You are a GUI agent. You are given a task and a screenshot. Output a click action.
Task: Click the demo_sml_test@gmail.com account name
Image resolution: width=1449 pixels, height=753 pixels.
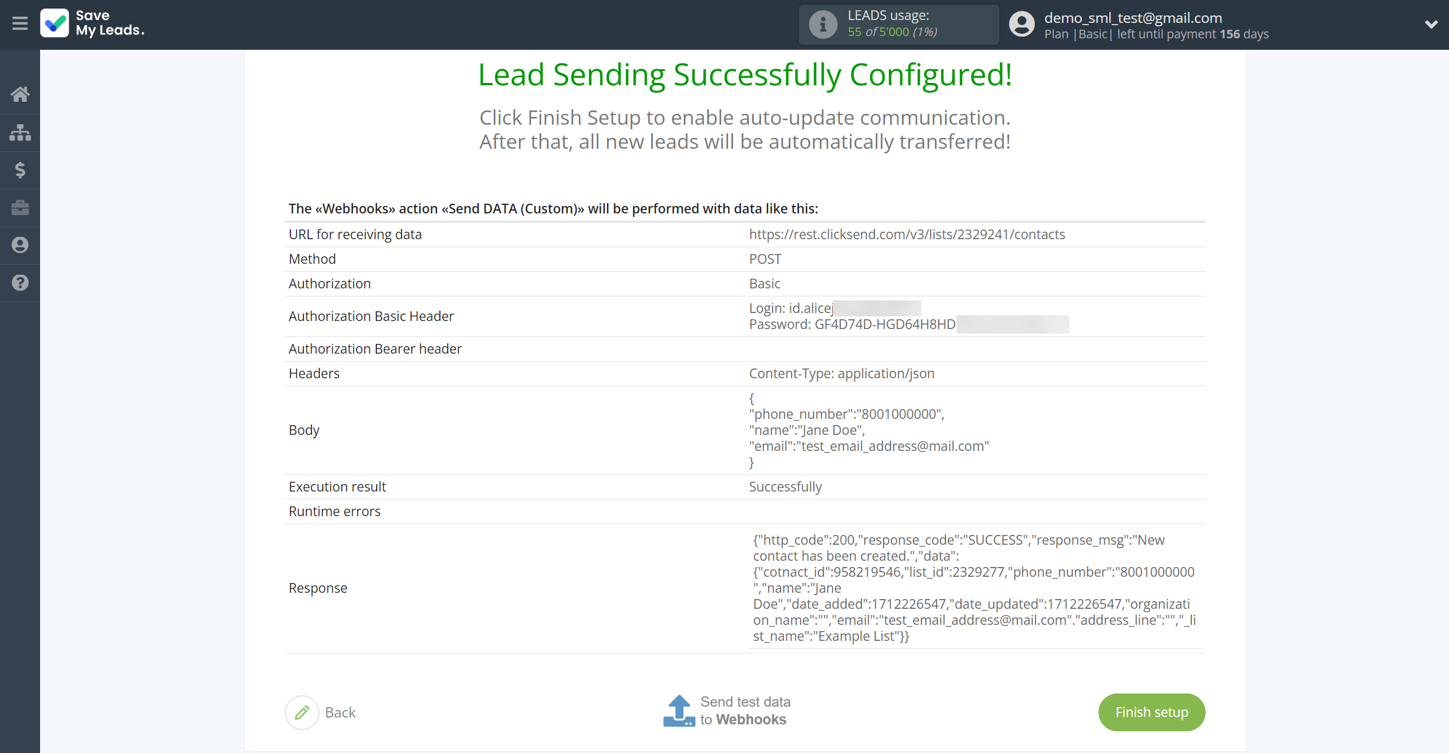point(1133,18)
